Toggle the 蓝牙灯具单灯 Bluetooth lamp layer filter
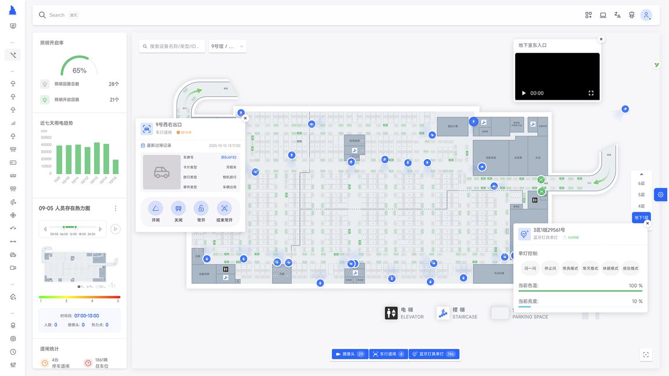This screenshot has width=669, height=376. tap(434, 354)
